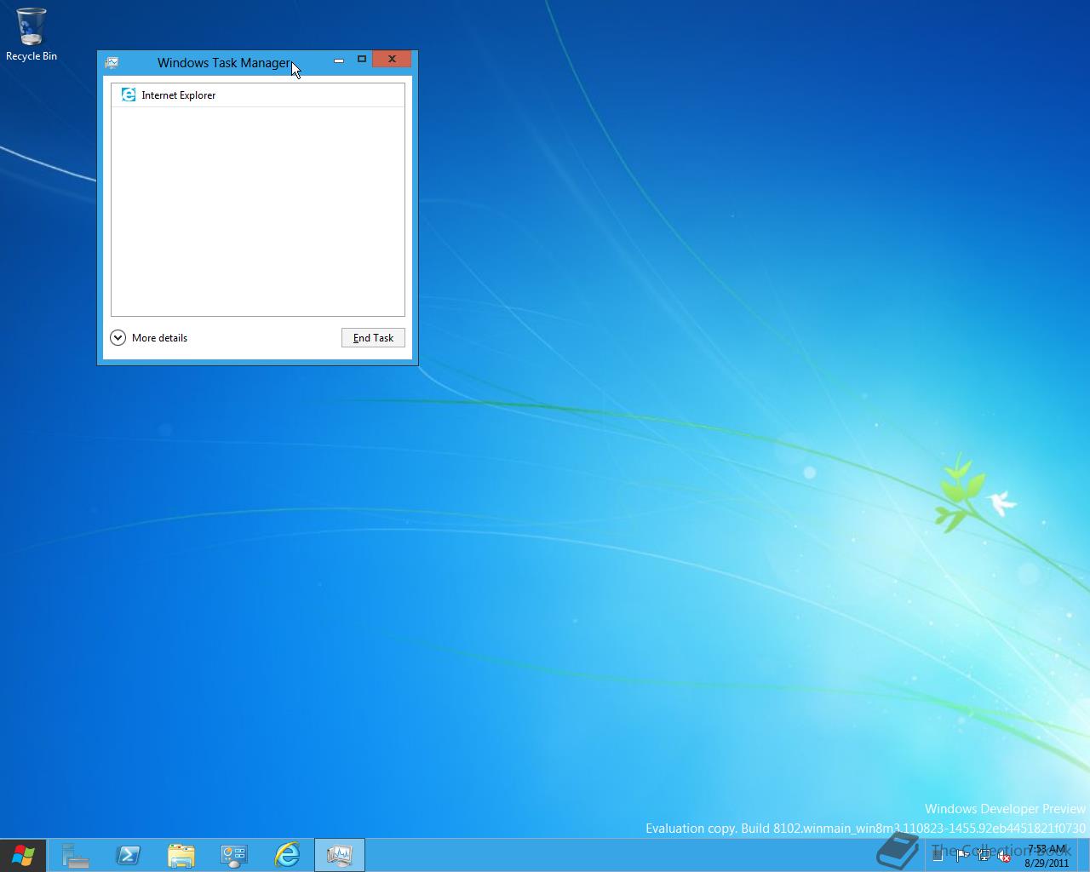
Task: Click the muted volume tray icon
Action: tap(1005, 857)
